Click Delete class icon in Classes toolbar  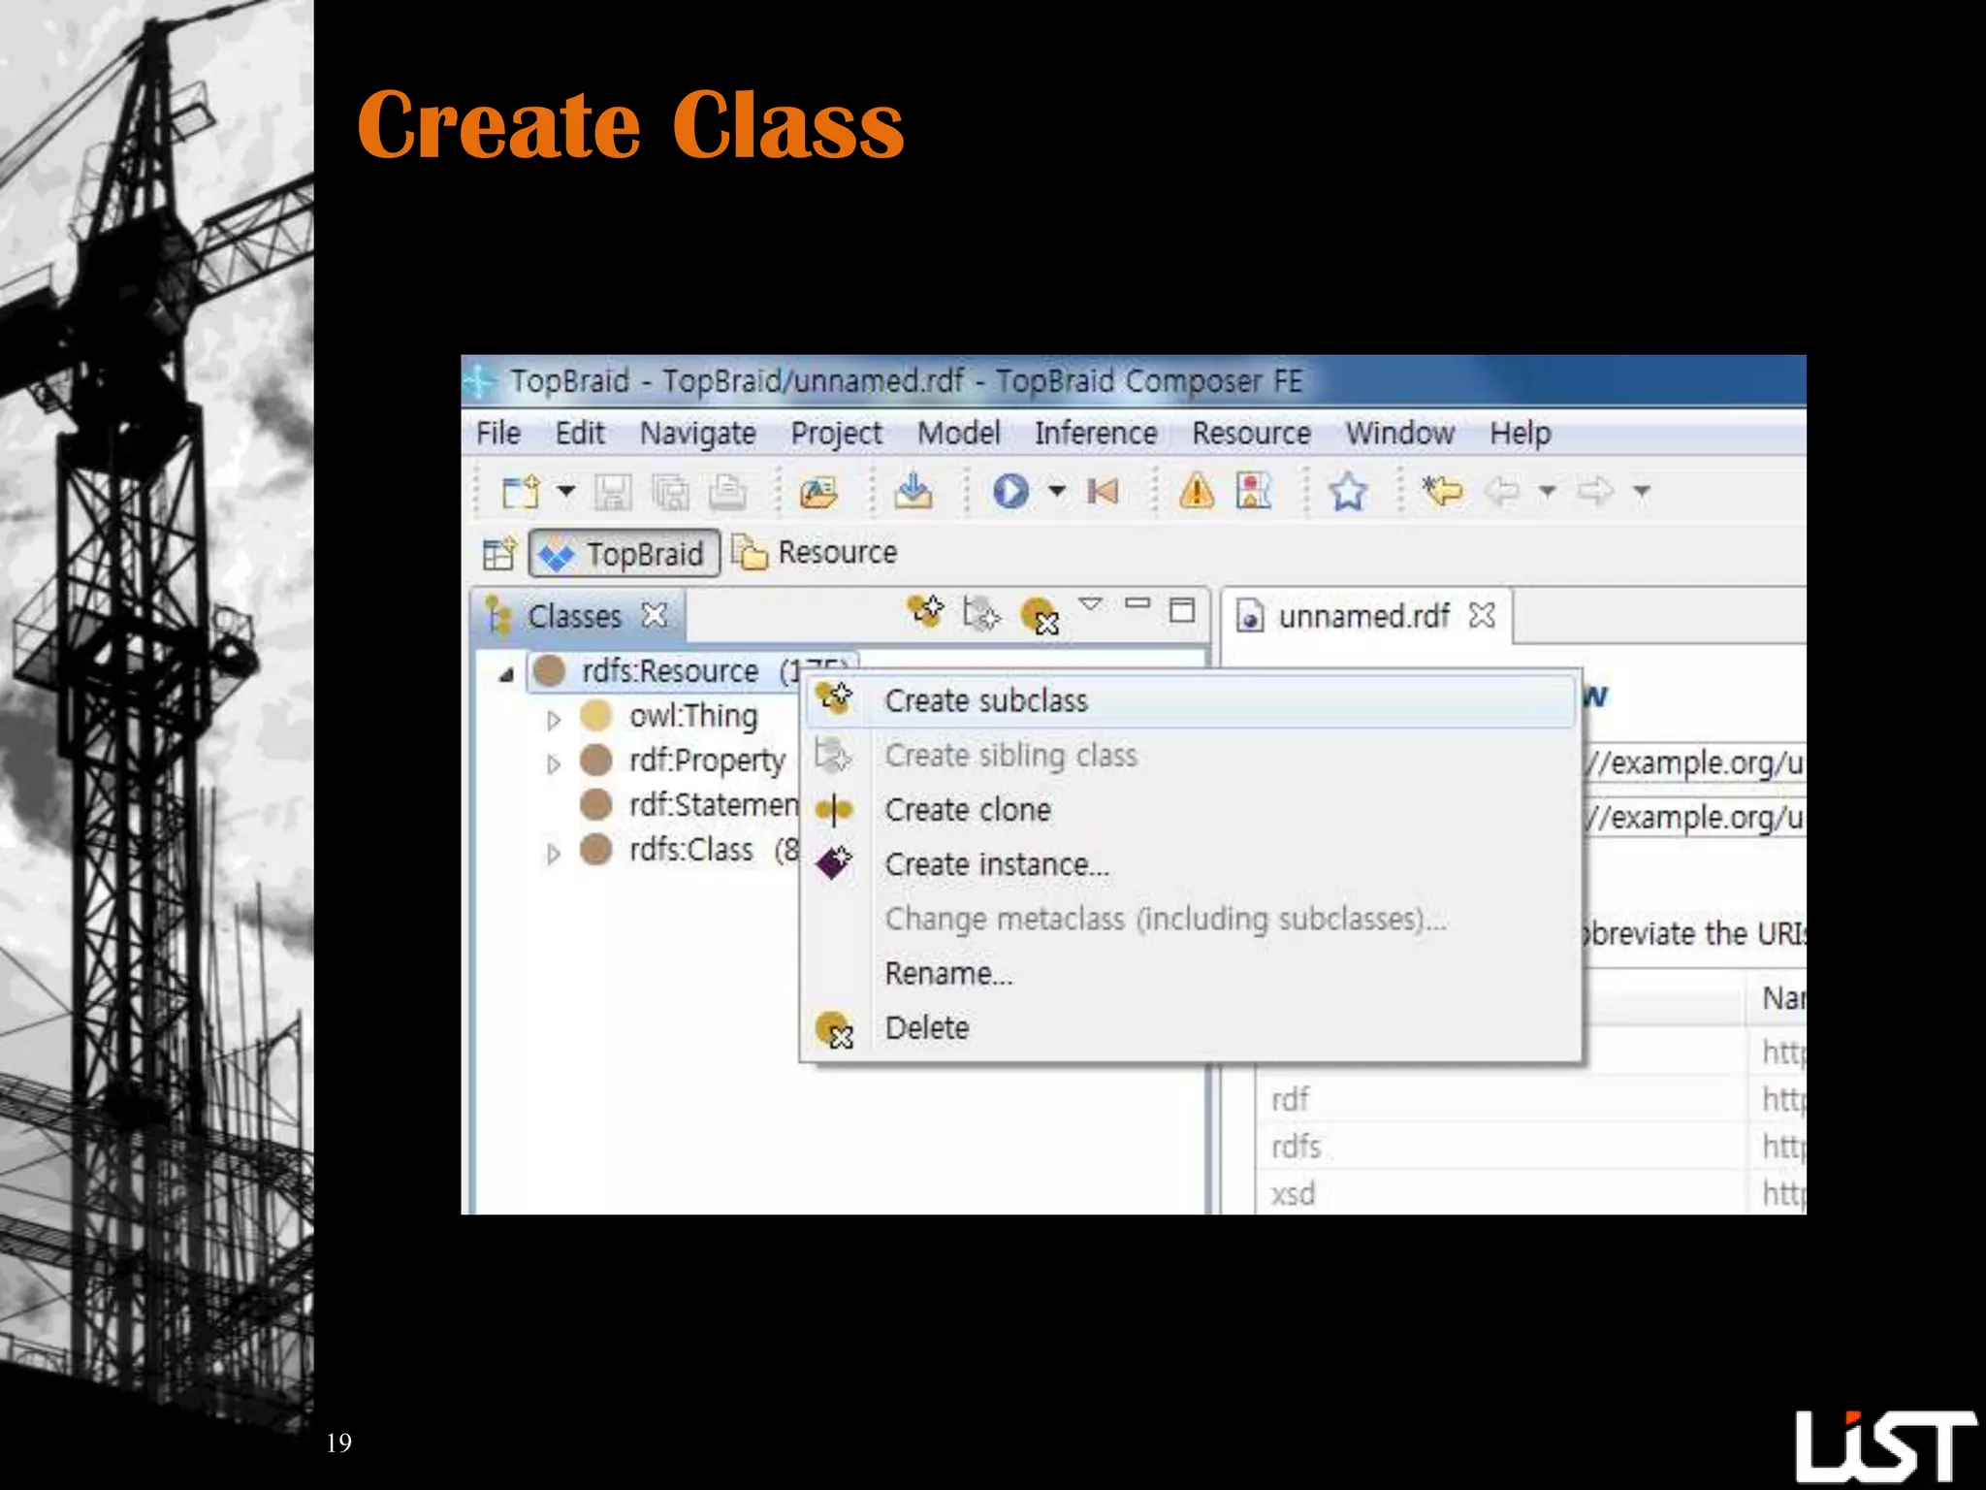(1040, 616)
